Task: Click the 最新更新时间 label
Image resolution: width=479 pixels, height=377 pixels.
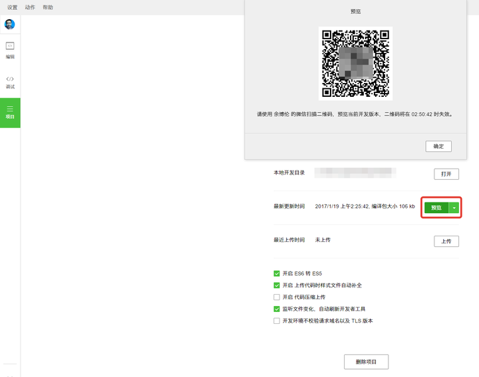Action: (x=289, y=206)
